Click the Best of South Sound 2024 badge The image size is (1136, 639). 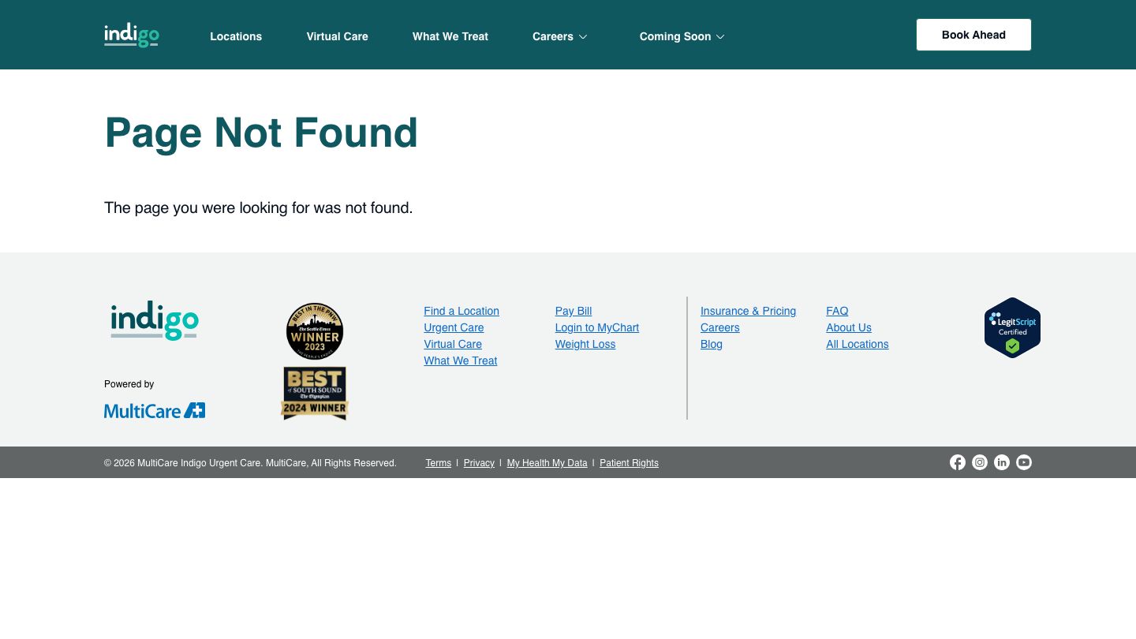tap(315, 393)
